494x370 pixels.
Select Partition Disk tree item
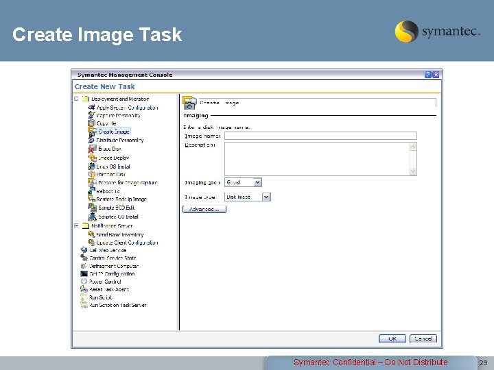tap(111, 174)
